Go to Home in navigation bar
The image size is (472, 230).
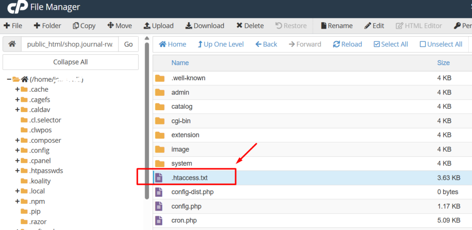coord(172,44)
